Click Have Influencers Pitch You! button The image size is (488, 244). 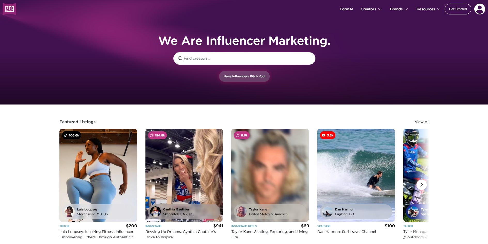pos(244,76)
